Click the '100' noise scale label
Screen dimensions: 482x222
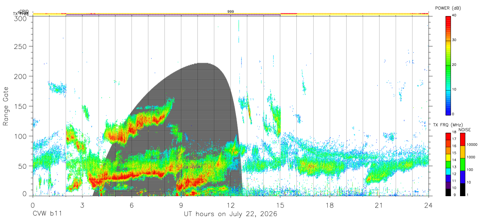470,170
